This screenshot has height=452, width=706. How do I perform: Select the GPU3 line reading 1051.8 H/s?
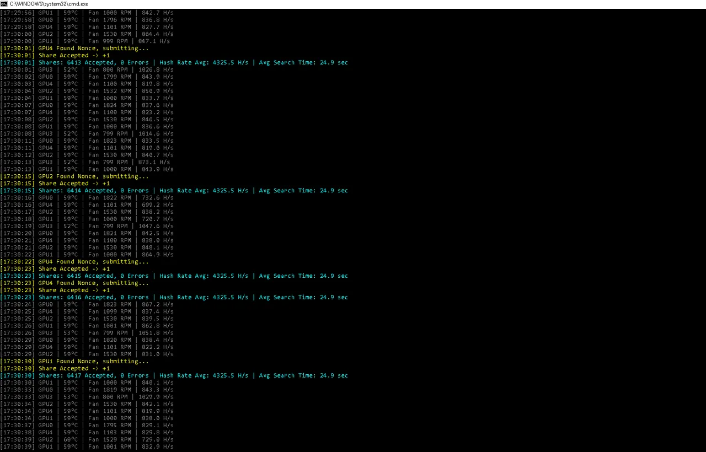(87, 333)
